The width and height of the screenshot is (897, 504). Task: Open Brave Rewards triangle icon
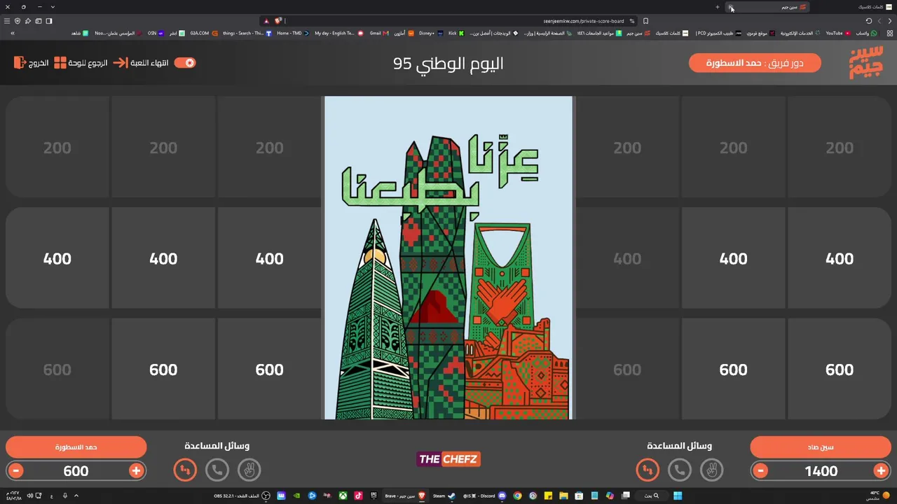tap(266, 21)
